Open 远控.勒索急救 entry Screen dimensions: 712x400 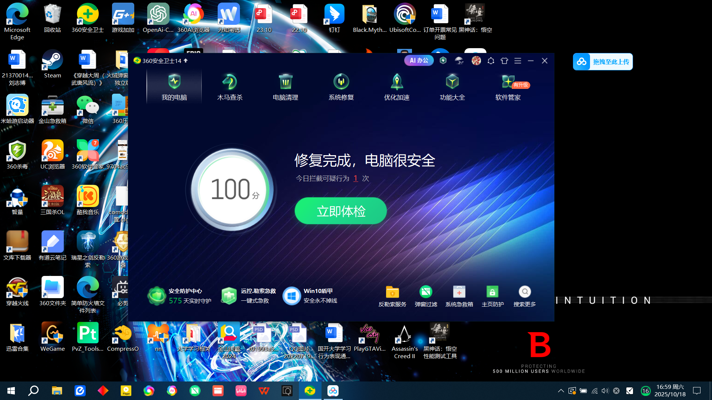(248, 296)
